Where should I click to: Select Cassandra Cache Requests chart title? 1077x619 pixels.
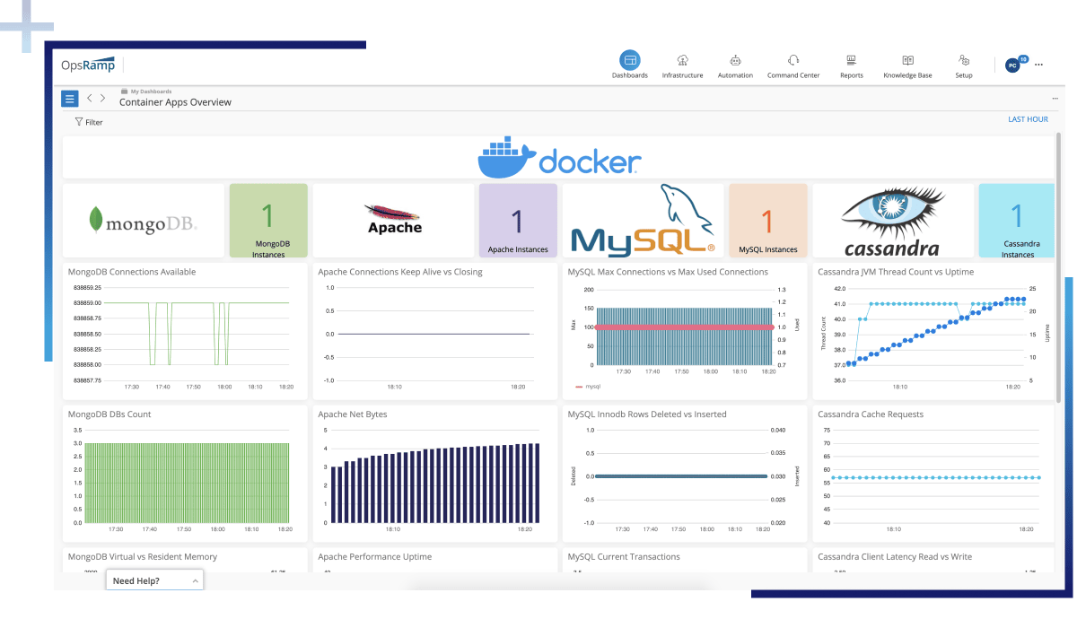pyautogui.click(x=871, y=414)
